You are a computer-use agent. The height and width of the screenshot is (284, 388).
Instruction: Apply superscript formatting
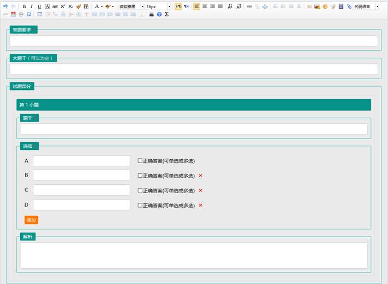pyautogui.click(x=63, y=7)
